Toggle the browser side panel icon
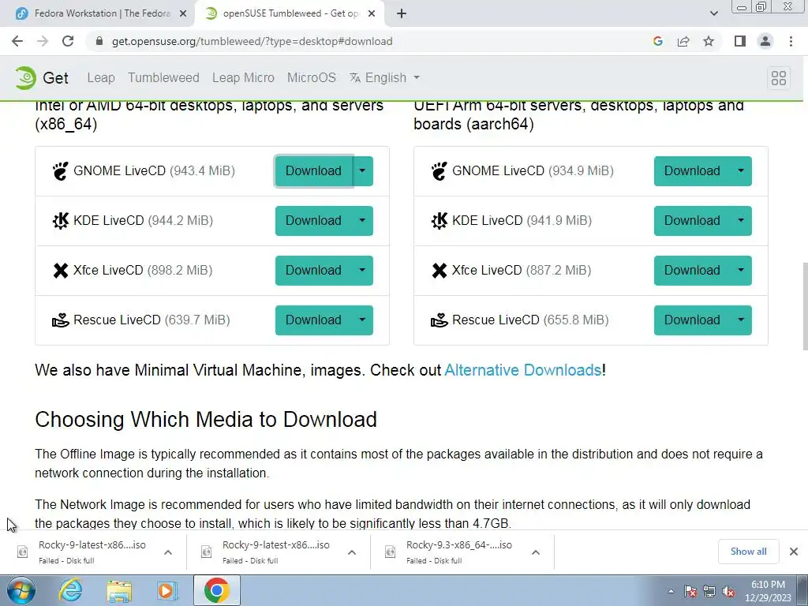This screenshot has height=606, width=808. coord(740,41)
